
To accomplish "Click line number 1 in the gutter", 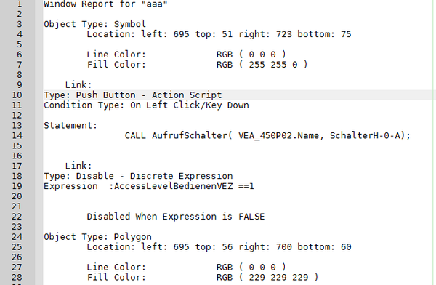I will [19, 4].
